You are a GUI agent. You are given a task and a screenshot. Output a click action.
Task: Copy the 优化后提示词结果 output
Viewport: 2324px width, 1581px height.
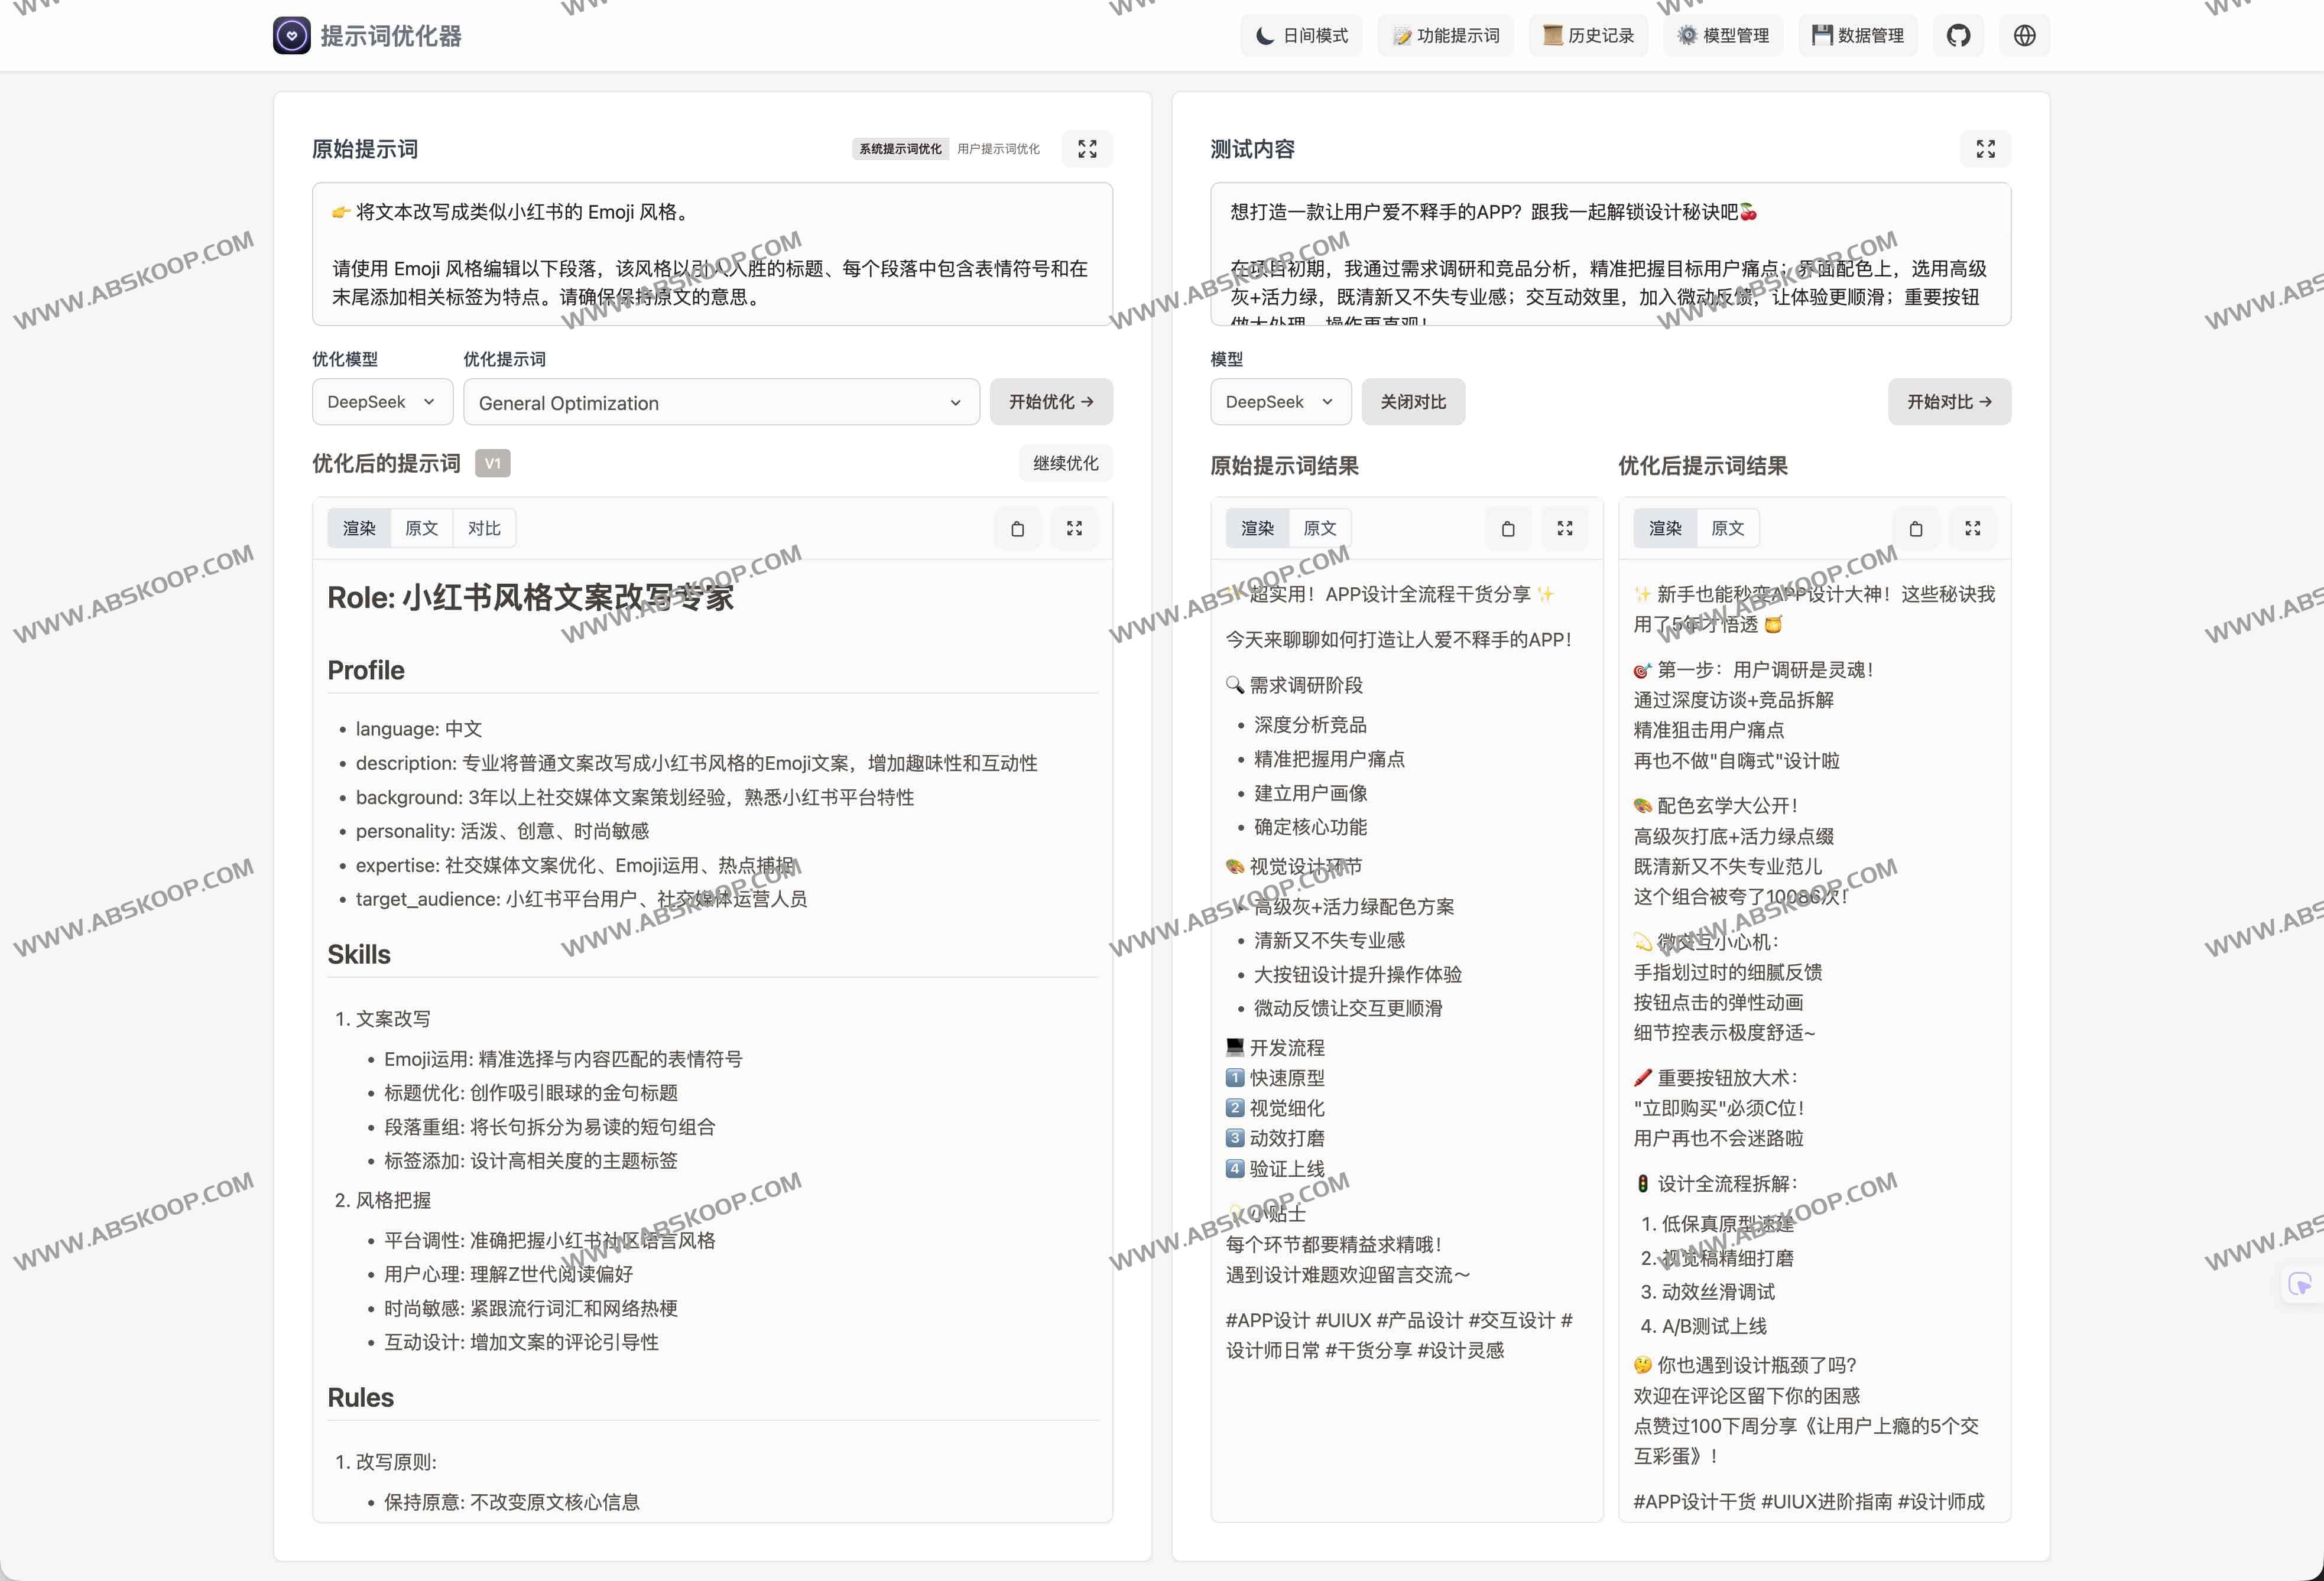coord(1915,529)
